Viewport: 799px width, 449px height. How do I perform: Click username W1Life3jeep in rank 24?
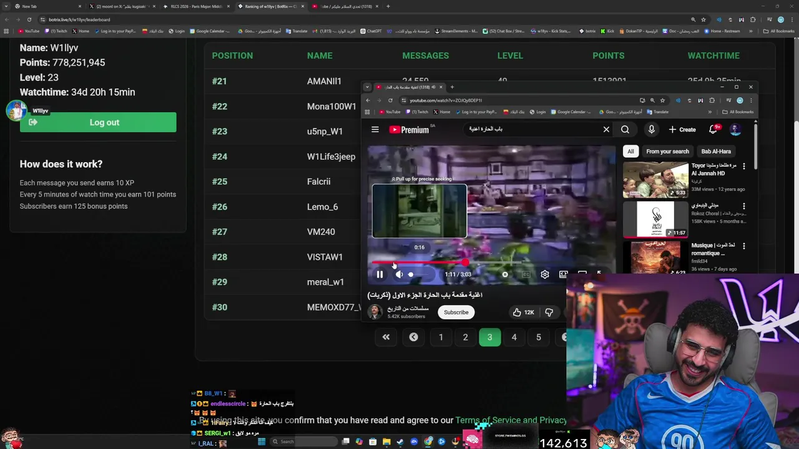click(331, 157)
